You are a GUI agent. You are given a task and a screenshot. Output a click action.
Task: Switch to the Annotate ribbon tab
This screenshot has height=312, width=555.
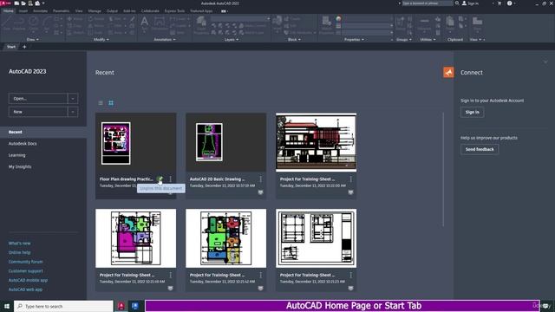click(40, 11)
